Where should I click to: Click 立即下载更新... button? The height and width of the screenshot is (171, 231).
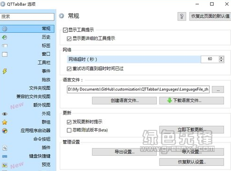[191, 130]
